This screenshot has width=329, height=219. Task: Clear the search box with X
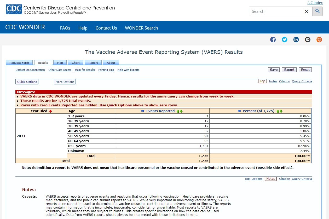click(307, 11)
